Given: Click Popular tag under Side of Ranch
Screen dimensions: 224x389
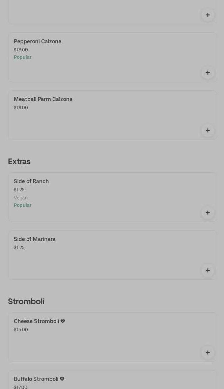Looking at the screenshot, I should tap(23, 205).
